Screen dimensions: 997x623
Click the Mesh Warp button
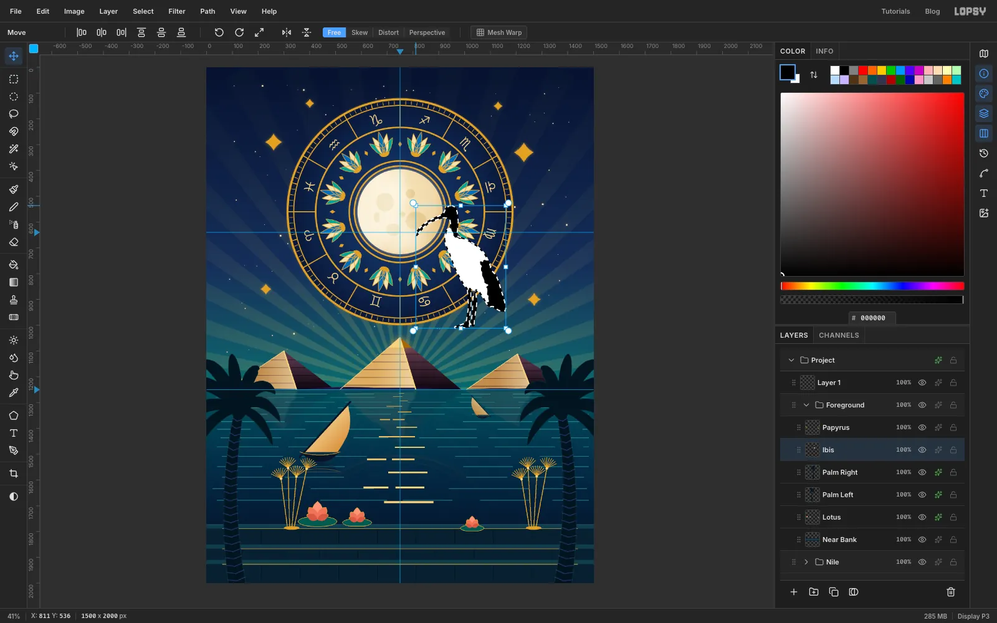499,32
